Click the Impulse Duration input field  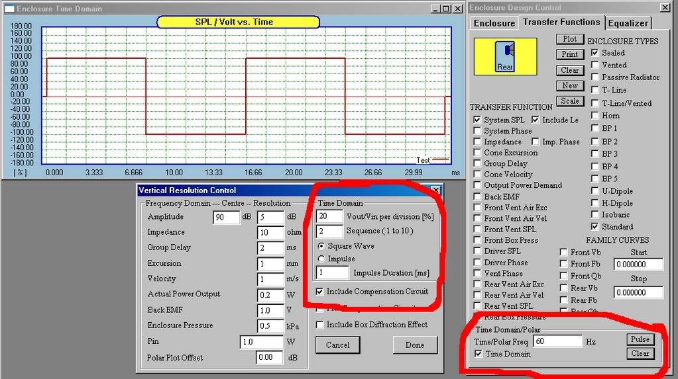tap(332, 273)
